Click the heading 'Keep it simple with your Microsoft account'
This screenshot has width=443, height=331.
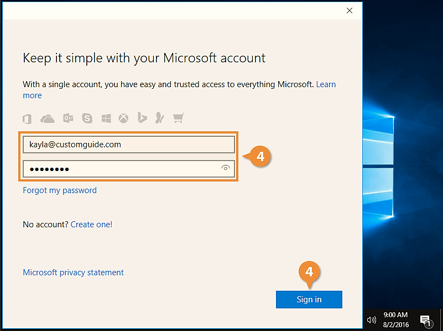[x=144, y=58]
